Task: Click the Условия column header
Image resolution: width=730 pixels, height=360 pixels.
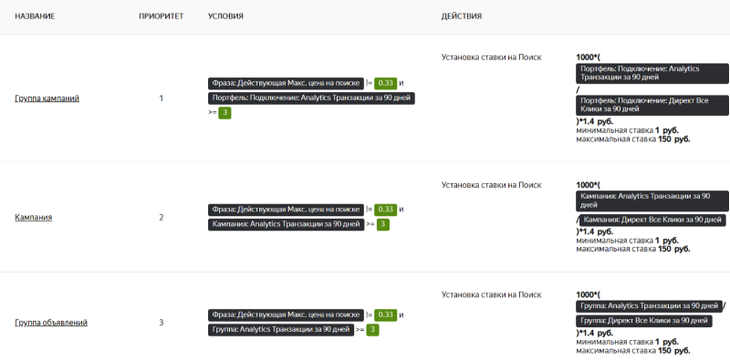Action: 225,16
